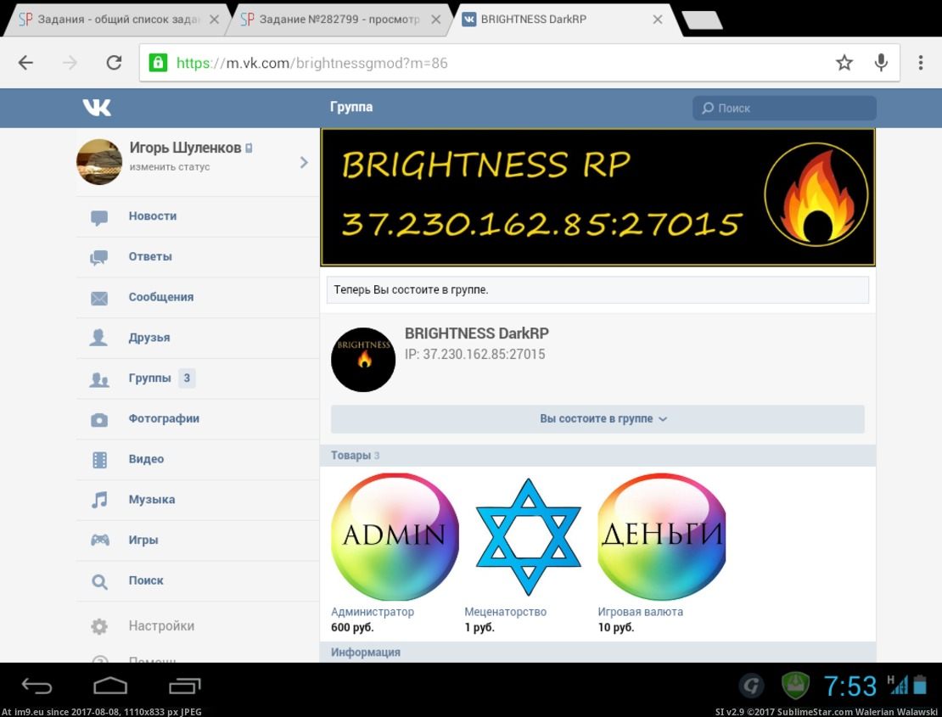Image resolution: width=942 pixels, height=717 pixels.
Task: Open Chrome three-dot menu
Action: click(921, 63)
